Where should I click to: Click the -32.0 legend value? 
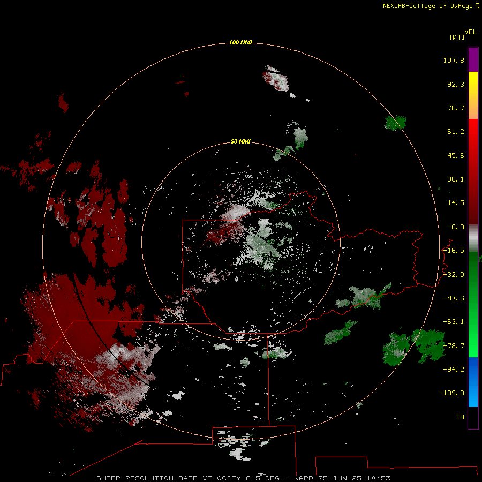click(454, 275)
